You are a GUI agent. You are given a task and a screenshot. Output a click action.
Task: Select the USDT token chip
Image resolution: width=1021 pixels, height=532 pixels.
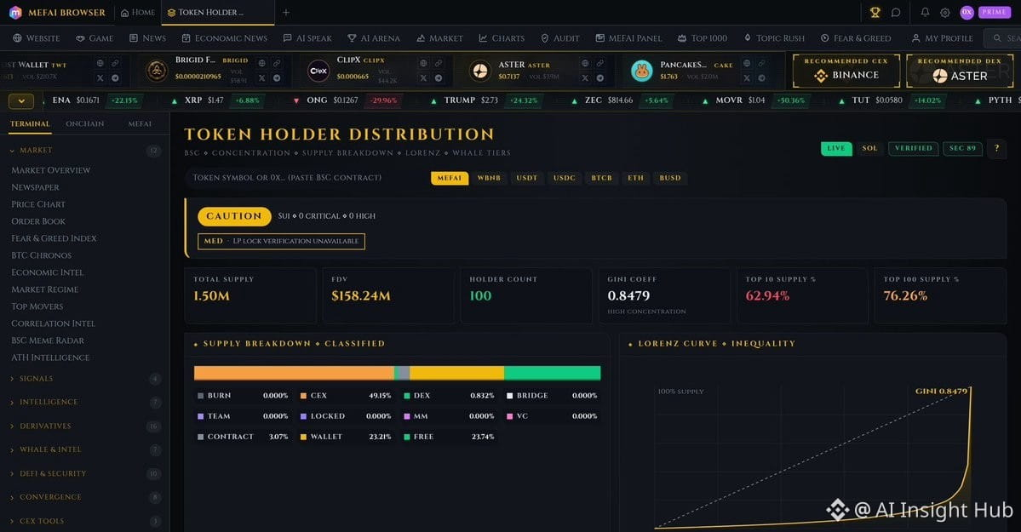coord(527,178)
